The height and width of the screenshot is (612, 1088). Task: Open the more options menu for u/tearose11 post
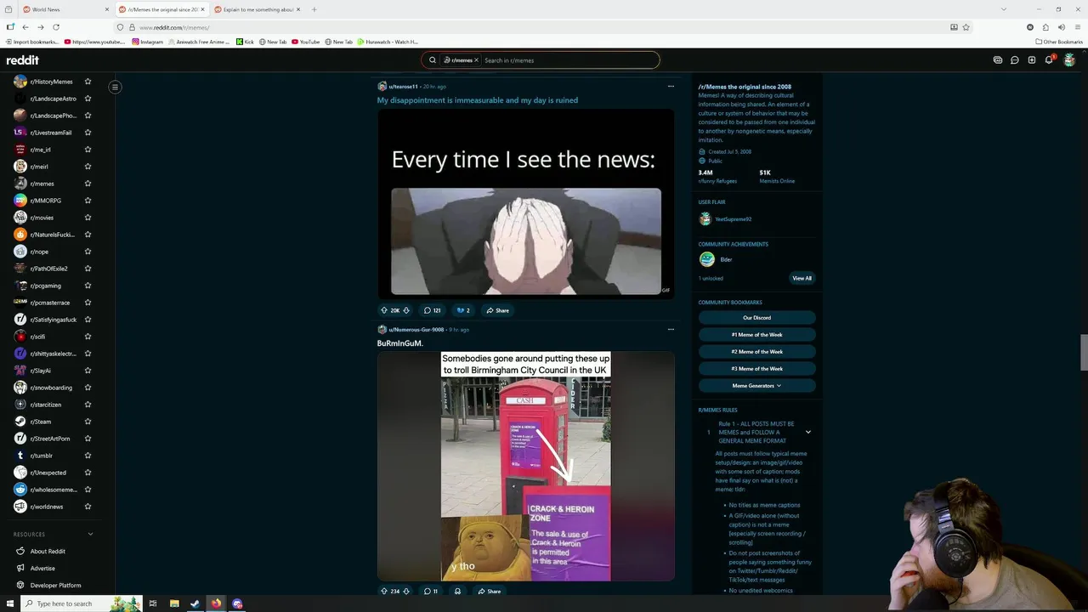671,87
